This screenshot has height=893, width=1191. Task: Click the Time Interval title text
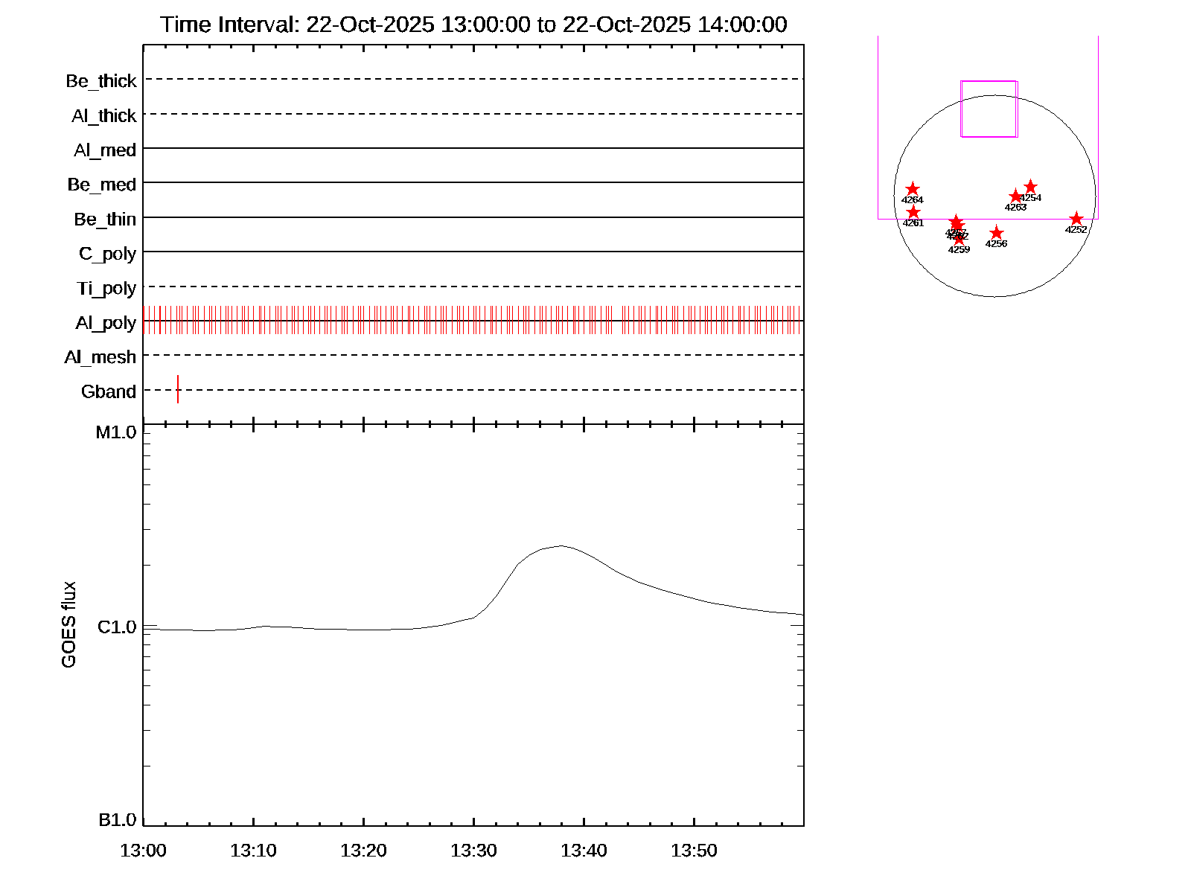[x=473, y=25]
